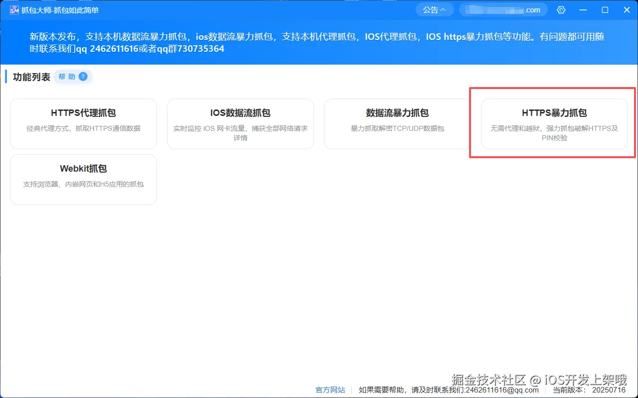638x398 pixels.
Task: Click the account domain button in the title bar
Action: point(502,9)
